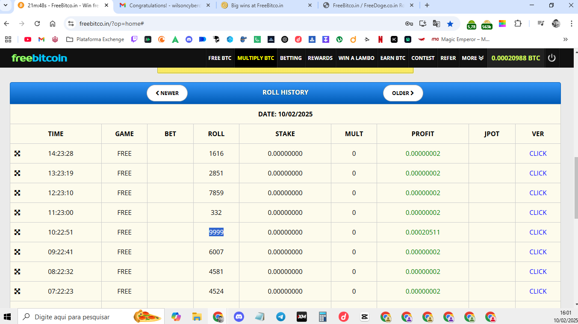Screen dimensions: 578x324
Task: Open translate page icon in address bar
Action: (x=436, y=24)
